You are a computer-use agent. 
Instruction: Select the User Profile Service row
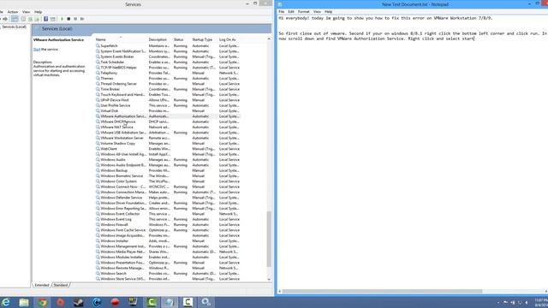168,105
